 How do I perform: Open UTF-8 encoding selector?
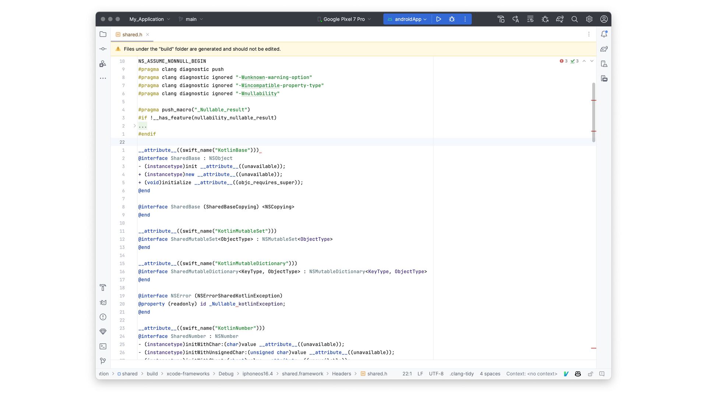pyautogui.click(x=436, y=374)
